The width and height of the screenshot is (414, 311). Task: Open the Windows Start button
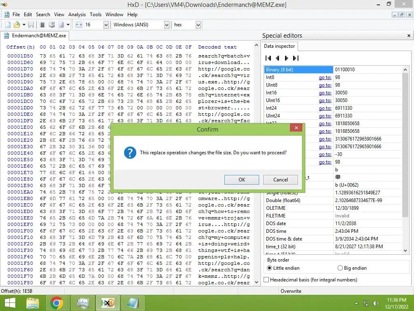(x=10, y=303)
